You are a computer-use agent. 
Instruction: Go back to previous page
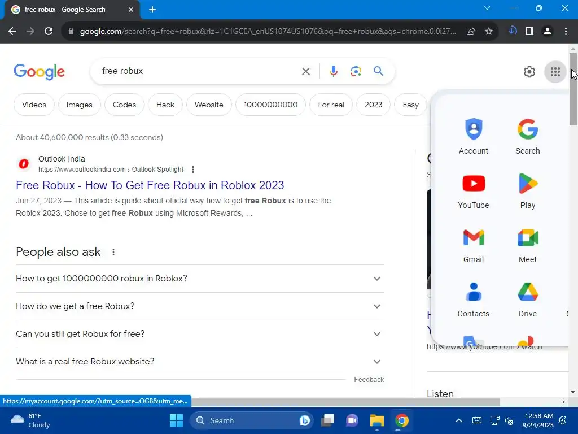12,32
